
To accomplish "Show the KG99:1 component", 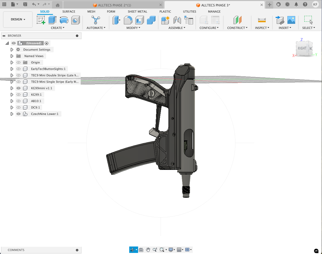I will [18, 95].
